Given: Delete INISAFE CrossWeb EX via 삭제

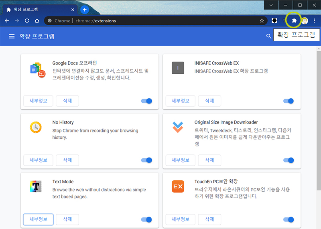Looking at the screenshot, I should pyautogui.click(x=209, y=101).
